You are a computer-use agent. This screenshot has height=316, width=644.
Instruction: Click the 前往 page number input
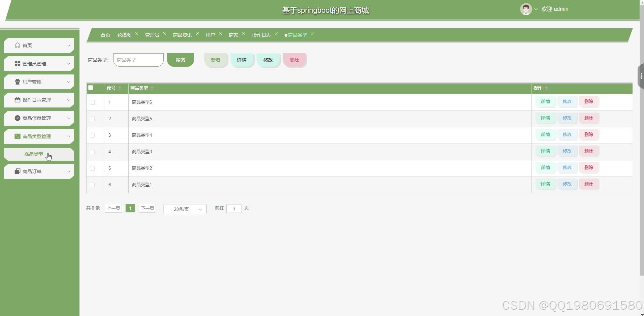point(234,209)
